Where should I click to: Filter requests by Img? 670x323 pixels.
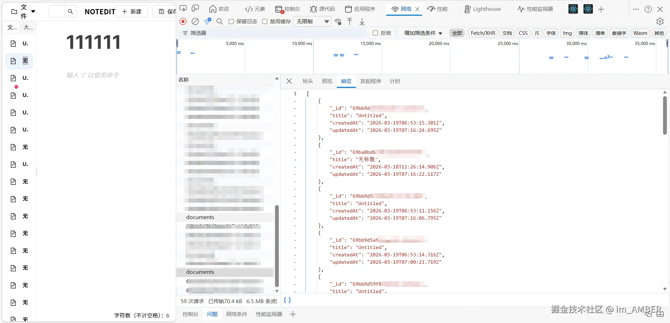567,33
